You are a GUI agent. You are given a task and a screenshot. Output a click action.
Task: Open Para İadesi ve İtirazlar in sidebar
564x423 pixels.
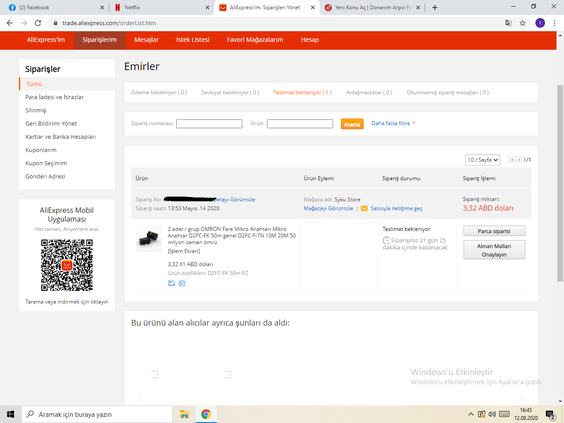point(55,97)
